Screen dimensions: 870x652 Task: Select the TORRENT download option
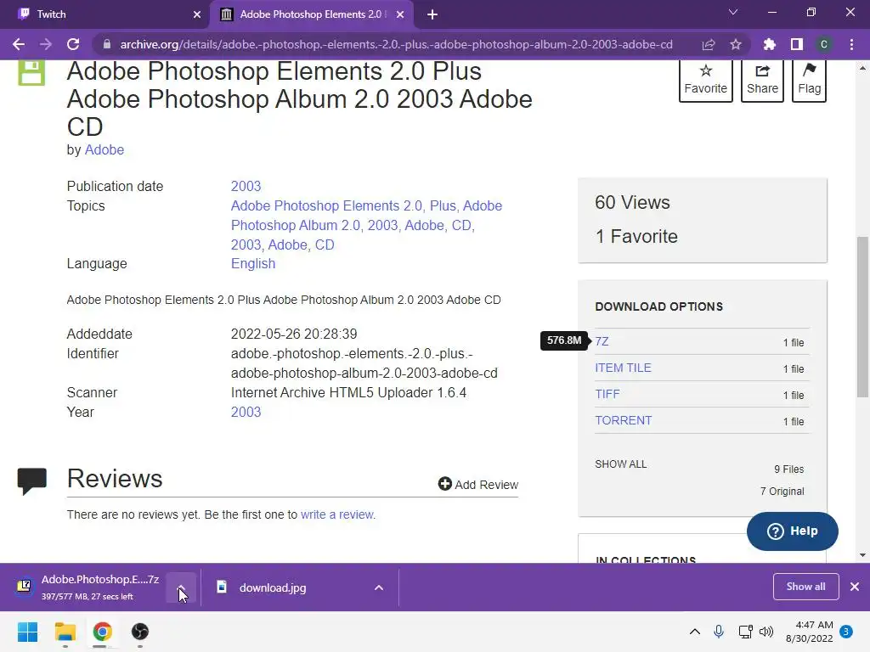point(624,420)
